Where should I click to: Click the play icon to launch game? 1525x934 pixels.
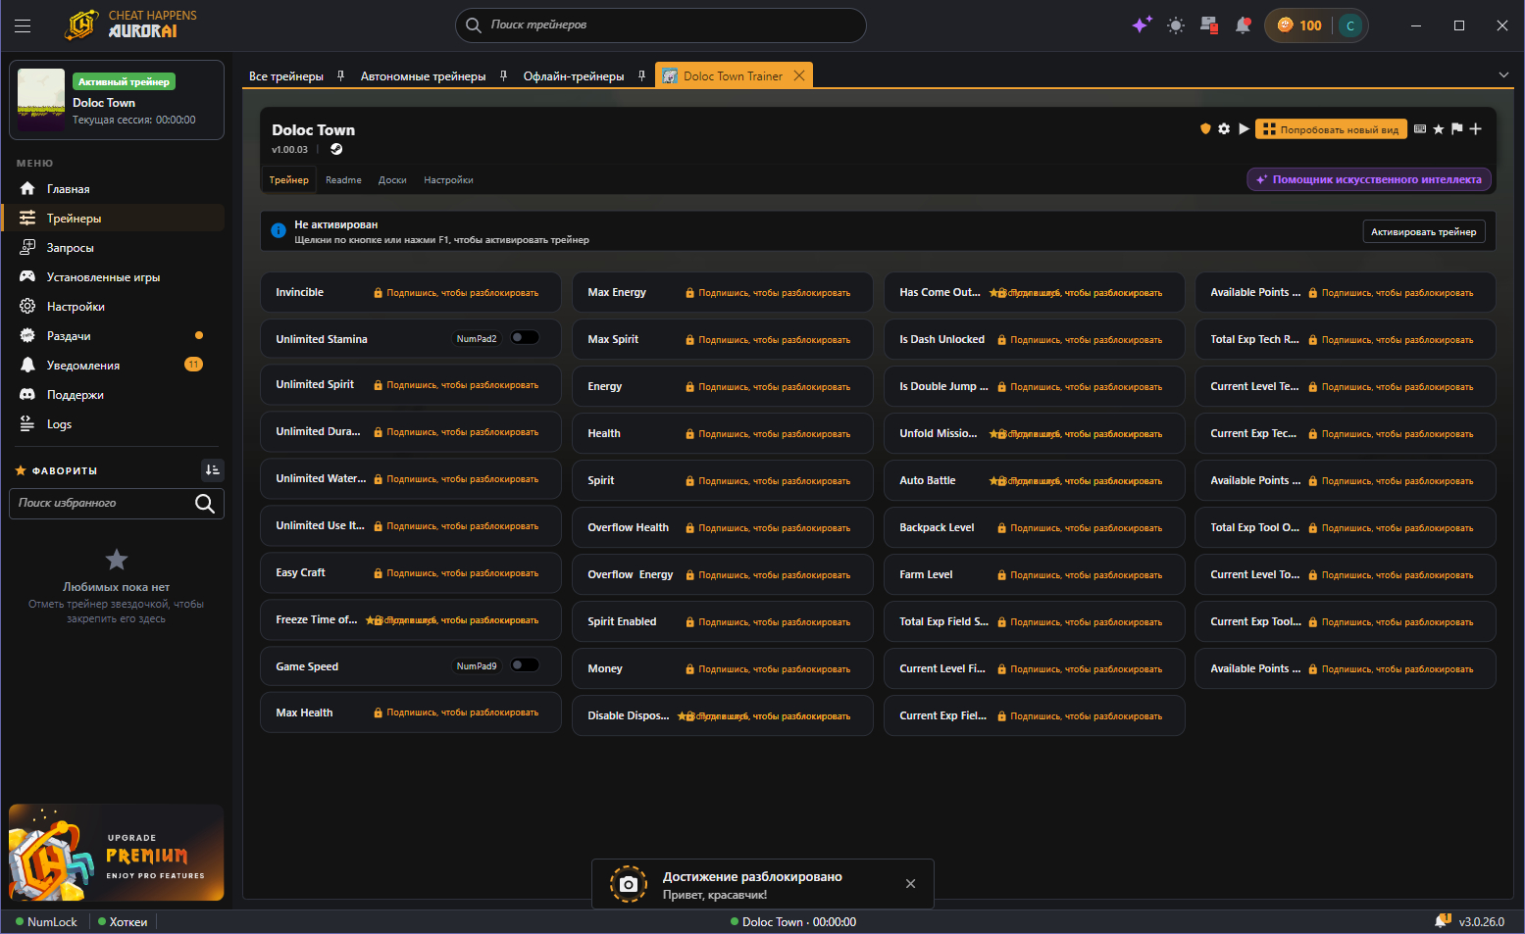point(1244,128)
